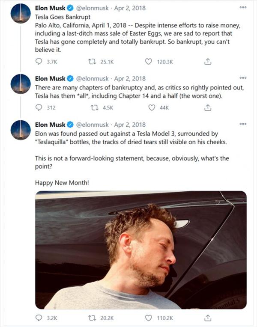Image resolution: width=257 pixels, height=327 pixels.
Task: Open more options on chapters of bankruptcy tweet
Action: pos(243,78)
